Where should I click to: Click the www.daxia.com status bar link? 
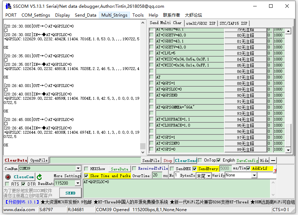[19, 210]
